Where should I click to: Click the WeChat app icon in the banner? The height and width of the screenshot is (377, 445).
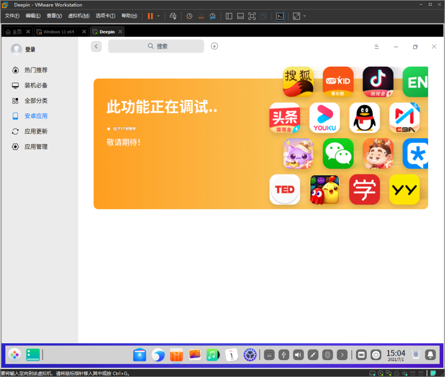(x=338, y=154)
